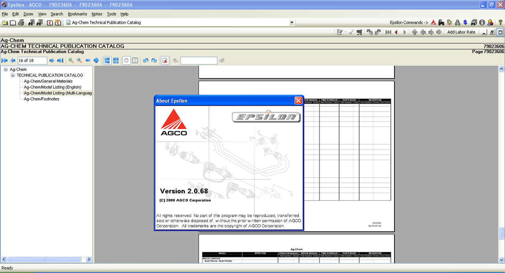Toggle thumbnail grid layout view
Image resolution: width=505 pixels, height=273 pixels.
(116, 60)
